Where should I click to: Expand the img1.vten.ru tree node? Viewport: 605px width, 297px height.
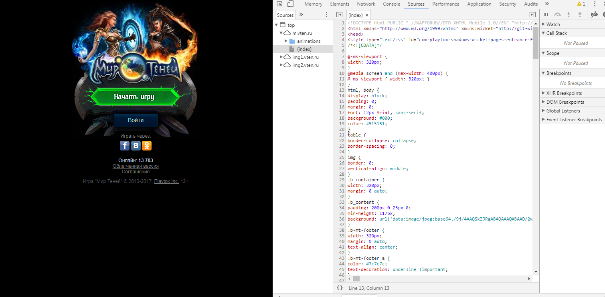click(x=281, y=57)
